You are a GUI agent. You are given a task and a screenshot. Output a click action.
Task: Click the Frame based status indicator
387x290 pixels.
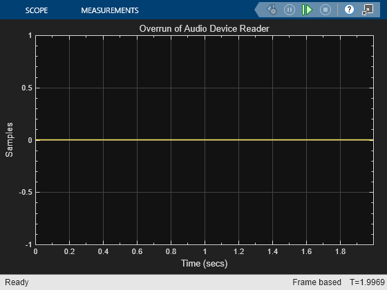(x=317, y=282)
